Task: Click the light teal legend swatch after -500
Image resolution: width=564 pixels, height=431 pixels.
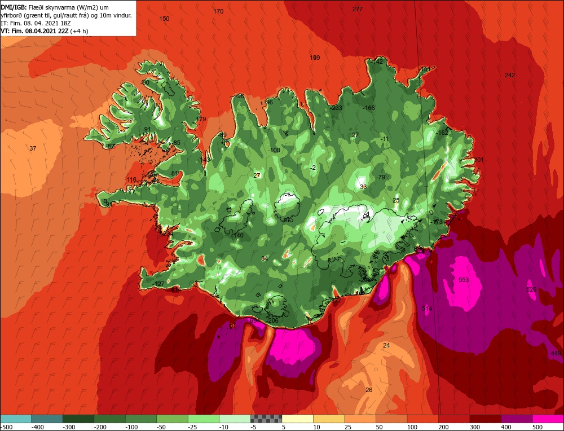Action: tap(16, 419)
